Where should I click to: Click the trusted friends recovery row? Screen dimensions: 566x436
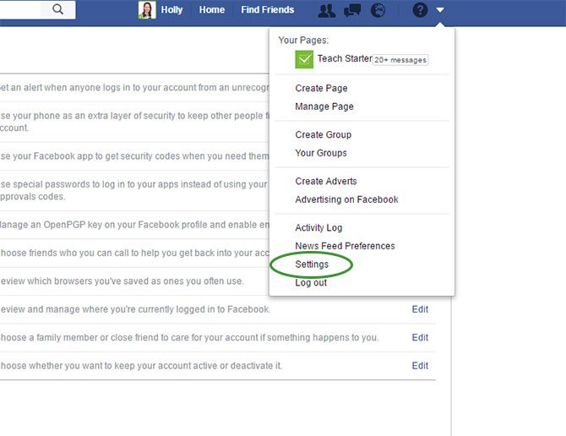134,253
